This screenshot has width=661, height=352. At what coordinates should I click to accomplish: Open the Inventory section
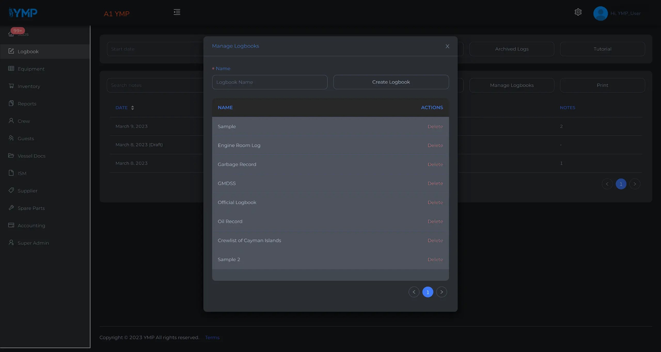point(29,86)
